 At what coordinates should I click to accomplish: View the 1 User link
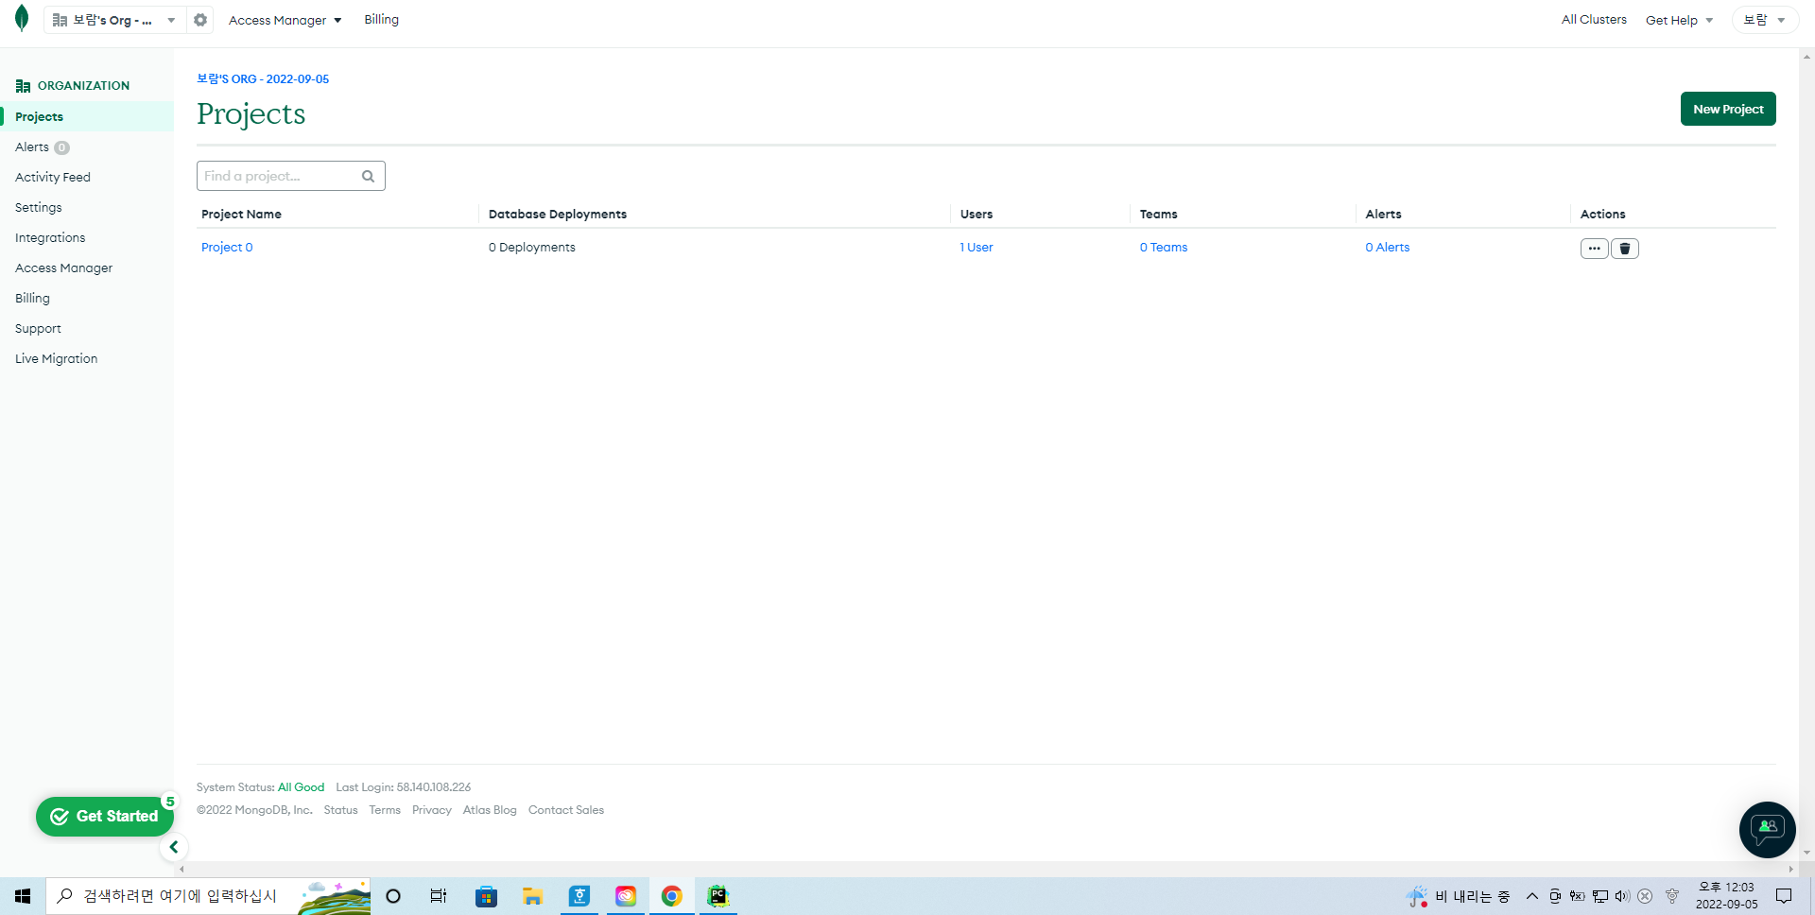click(x=977, y=248)
